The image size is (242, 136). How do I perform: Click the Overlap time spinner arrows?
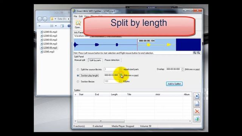click(x=183, y=69)
